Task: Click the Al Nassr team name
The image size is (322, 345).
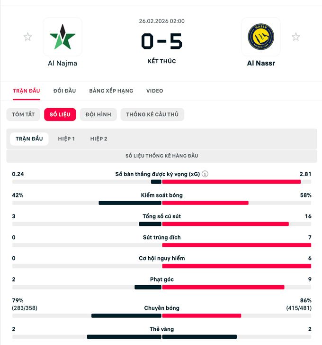Action: [x=260, y=63]
